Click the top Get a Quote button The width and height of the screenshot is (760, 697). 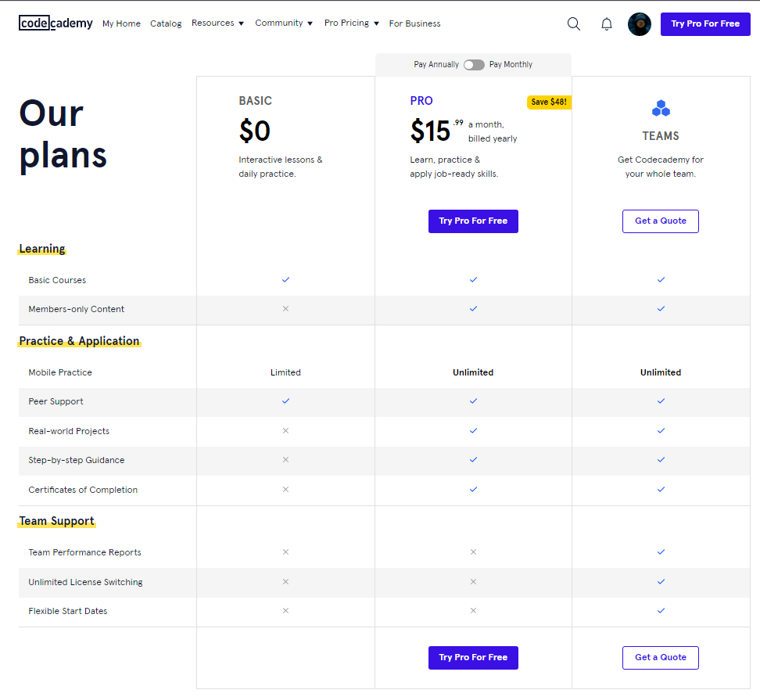[661, 221]
